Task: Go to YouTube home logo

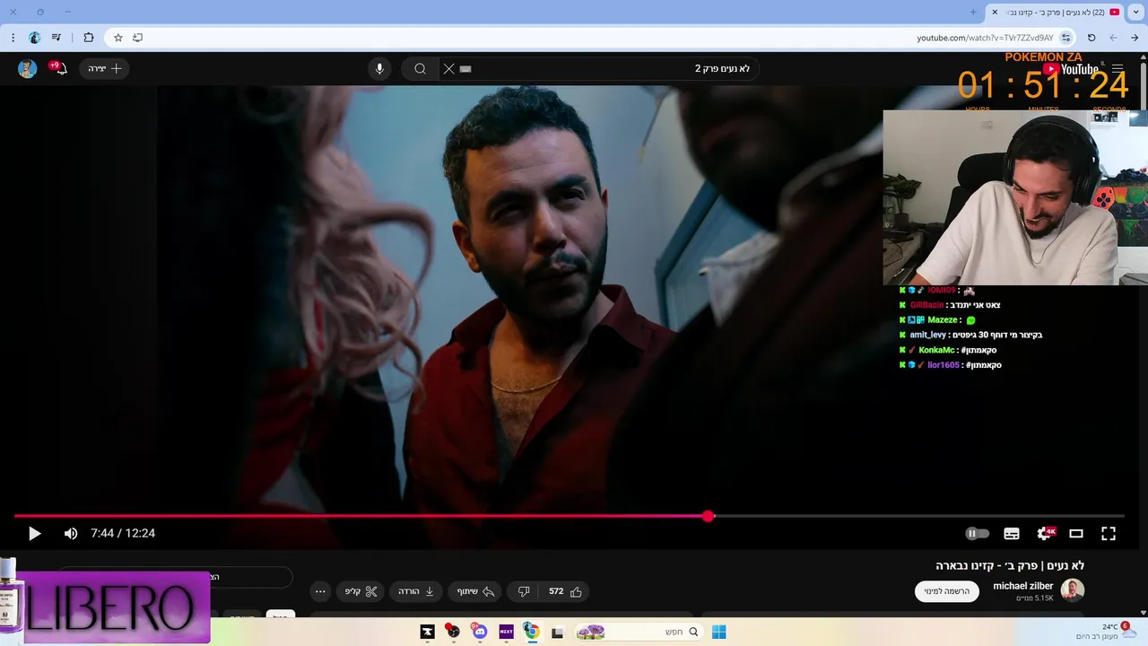Action: click(x=1071, y=69)
